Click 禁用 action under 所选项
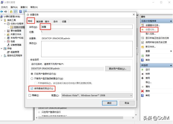The height and width of the screenshot is (124, 173). (148, 78)
